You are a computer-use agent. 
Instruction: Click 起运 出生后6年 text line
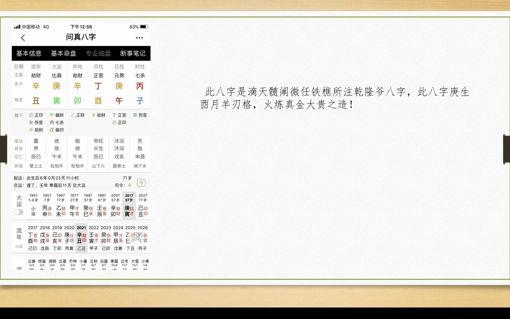[46, 178]
